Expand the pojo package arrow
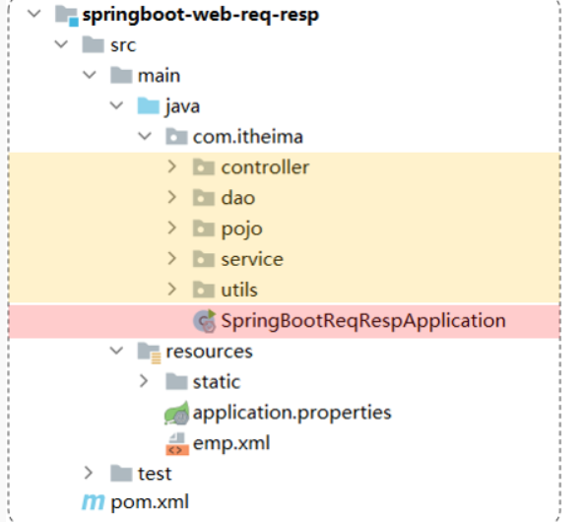The image size is (585, 522). click(x=171, y=228)
